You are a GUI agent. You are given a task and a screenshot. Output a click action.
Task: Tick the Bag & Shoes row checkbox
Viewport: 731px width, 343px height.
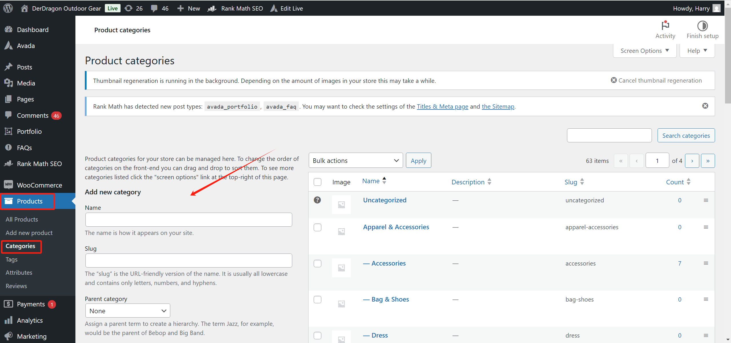tap(317, 300)
